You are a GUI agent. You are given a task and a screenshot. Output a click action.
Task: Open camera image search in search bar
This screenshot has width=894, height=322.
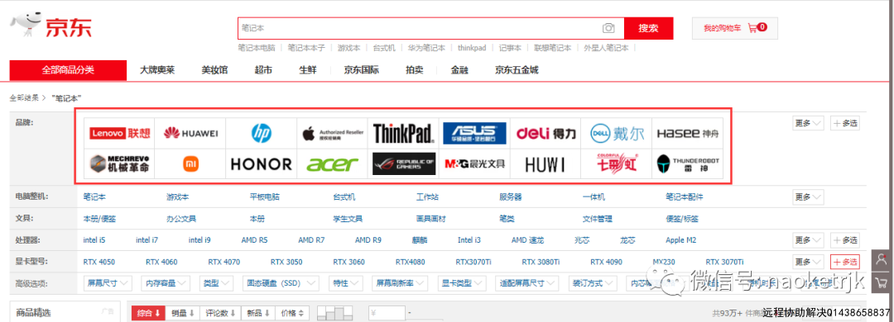[x=608, y=28]
